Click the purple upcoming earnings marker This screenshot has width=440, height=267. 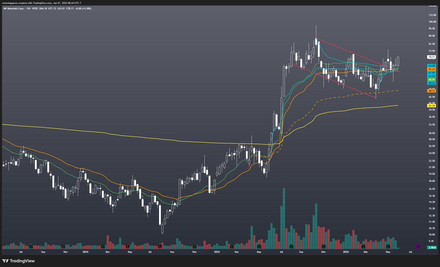(418, 246)
